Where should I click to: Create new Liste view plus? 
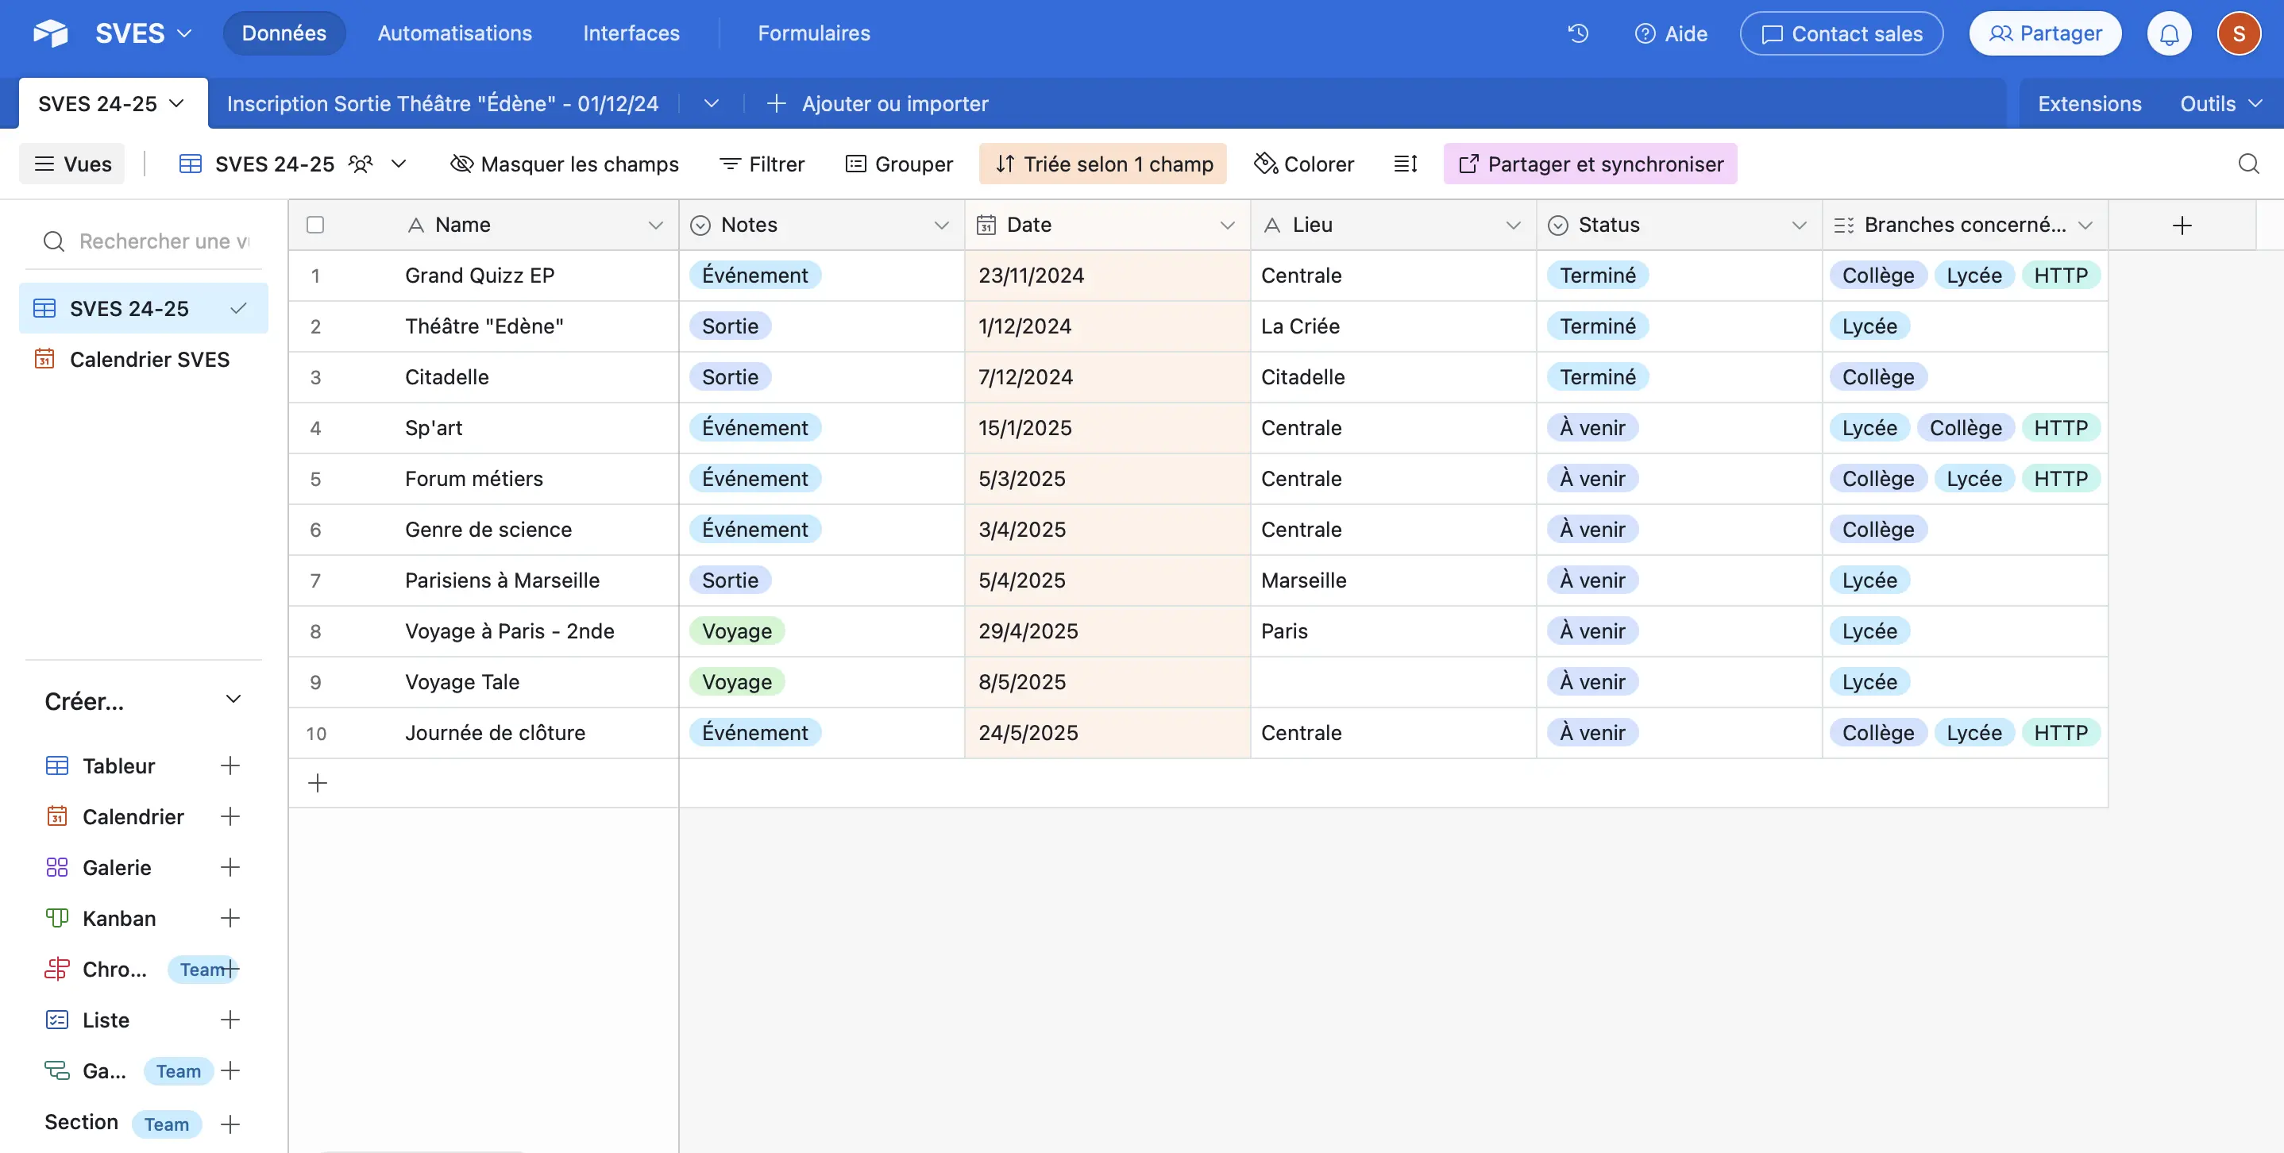[230, 1020]
